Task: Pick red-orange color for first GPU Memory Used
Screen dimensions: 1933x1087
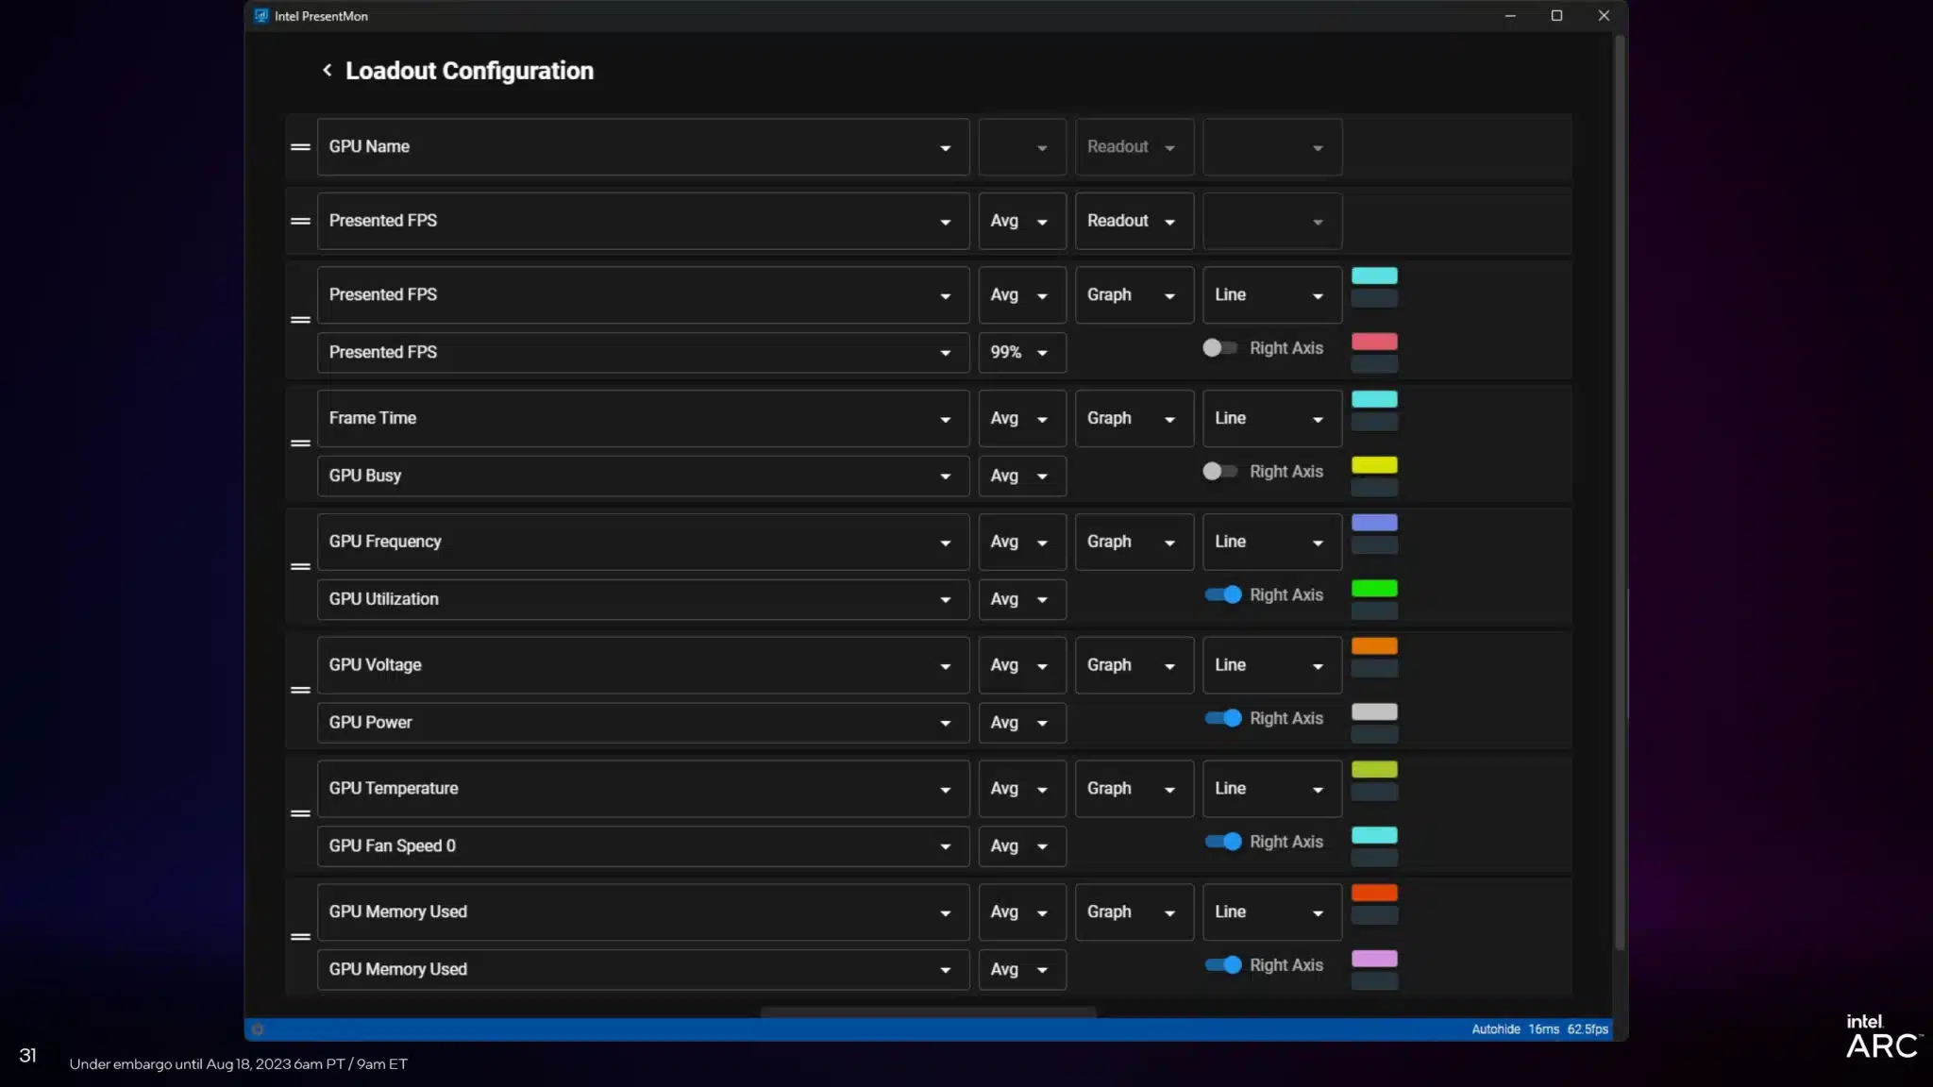Action: (1374, 893)
